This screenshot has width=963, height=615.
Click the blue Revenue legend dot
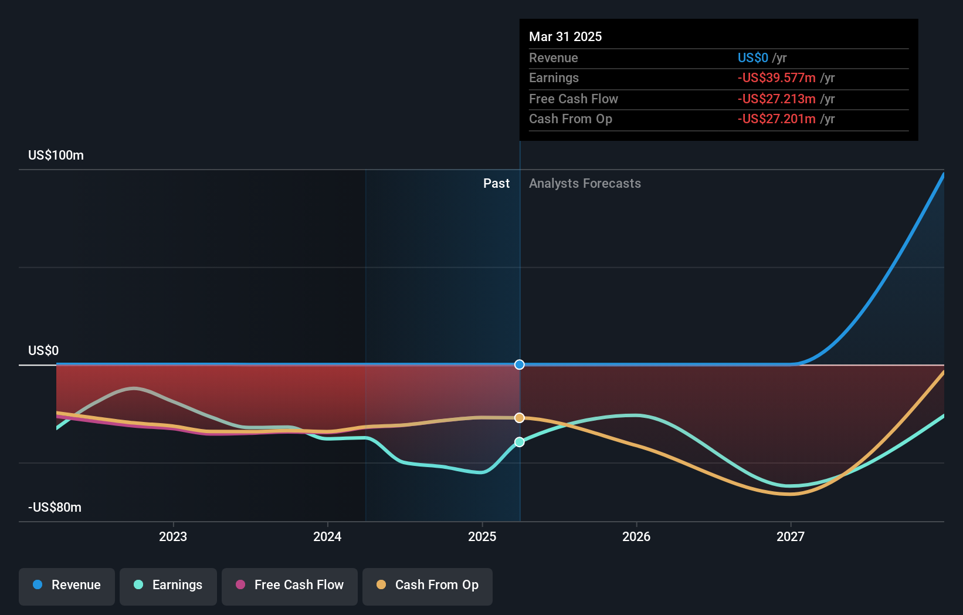38,584
